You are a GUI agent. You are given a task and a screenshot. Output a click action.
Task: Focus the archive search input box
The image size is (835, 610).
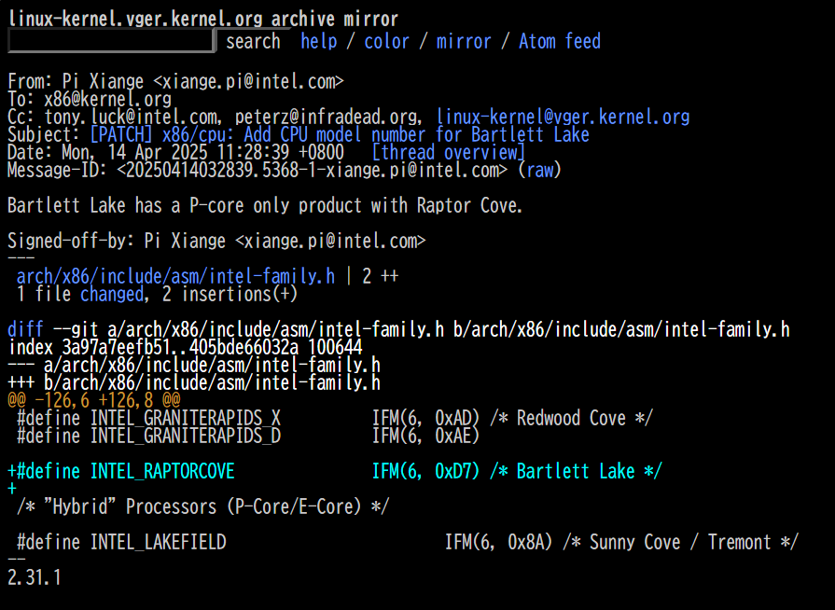pos(112,41)
